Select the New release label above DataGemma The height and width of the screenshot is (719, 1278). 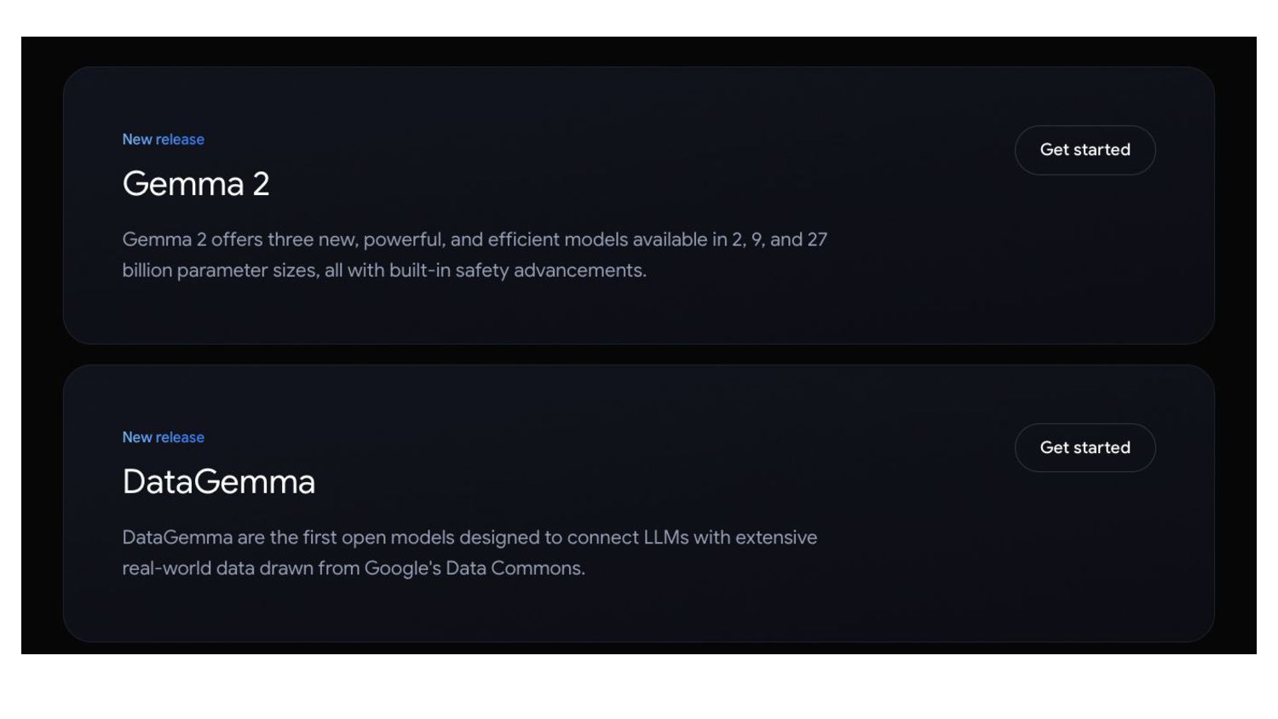point(163,437)
